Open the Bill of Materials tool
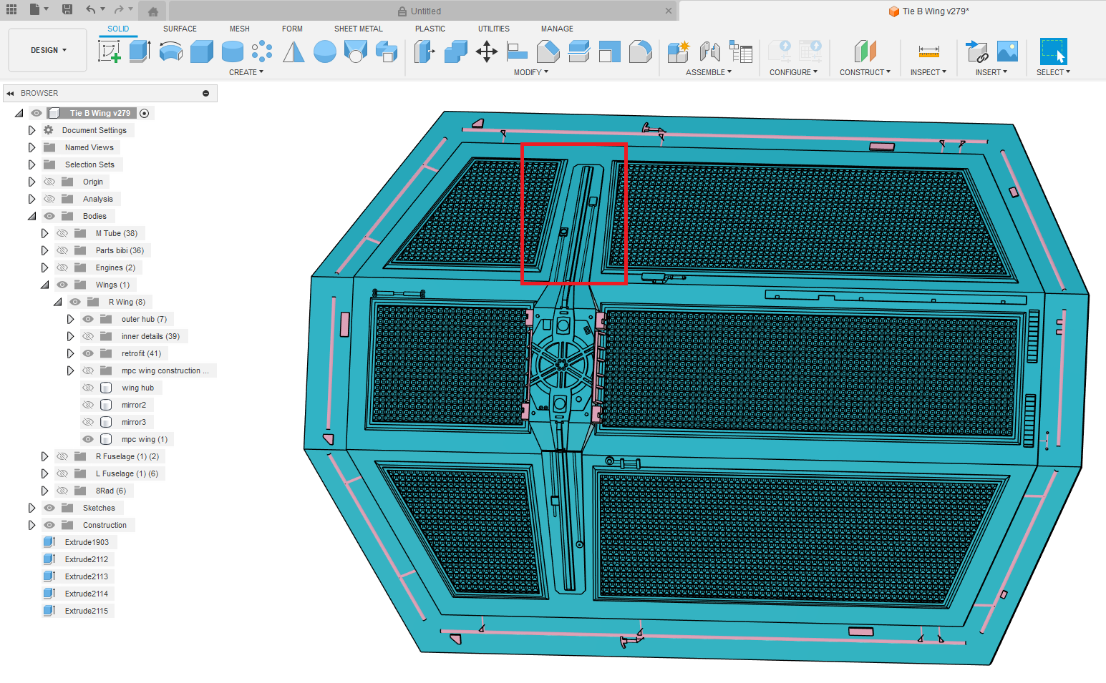 (x=740, y=51)
